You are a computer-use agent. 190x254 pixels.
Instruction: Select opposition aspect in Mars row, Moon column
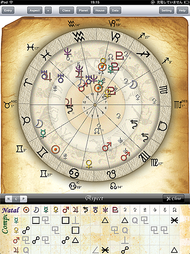tap(36, 240)
